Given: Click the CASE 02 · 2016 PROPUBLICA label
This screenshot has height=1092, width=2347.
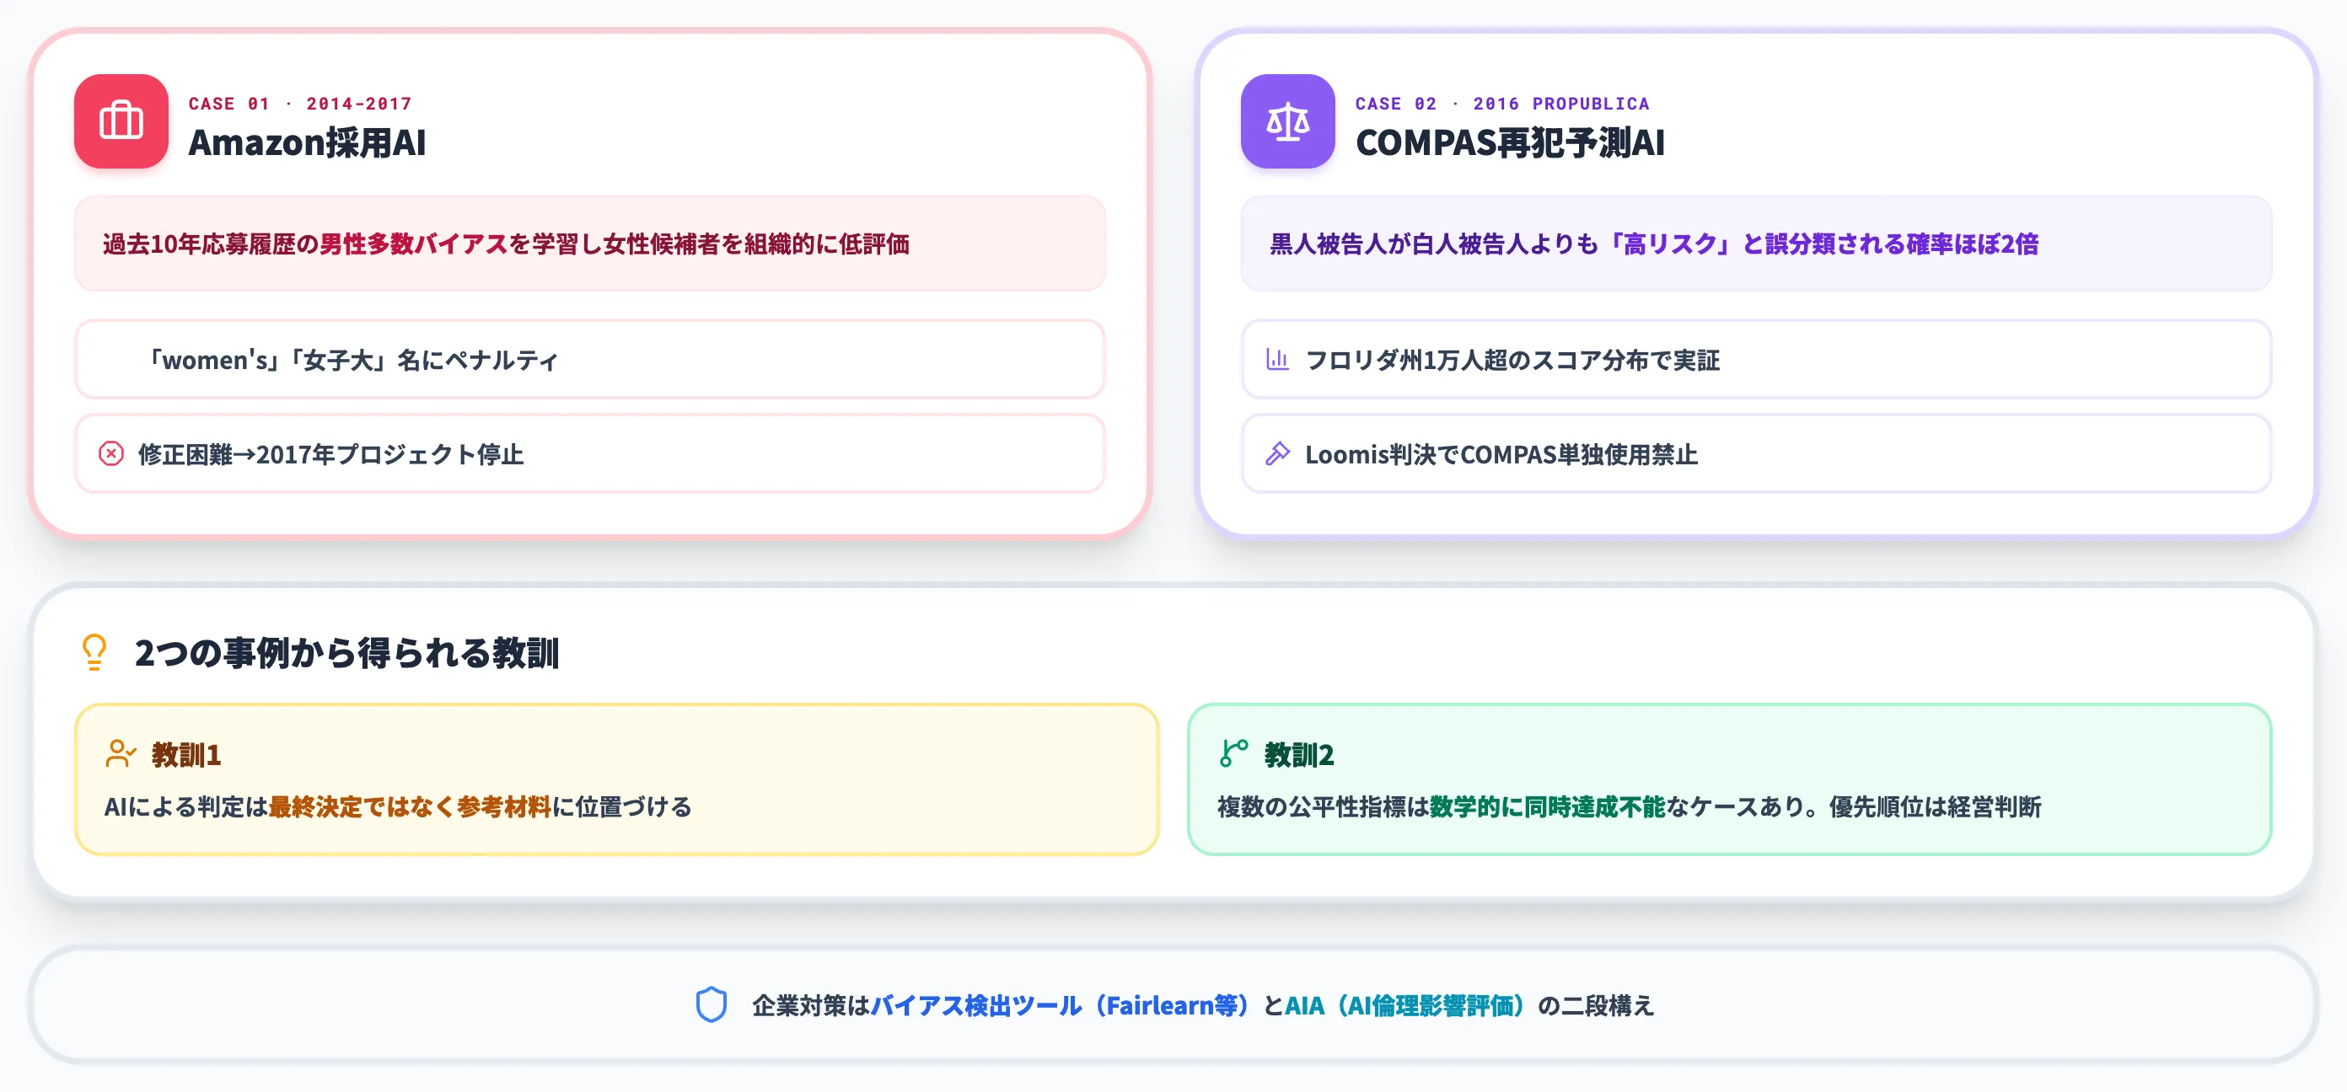Looking at the screenshot, I should [1502, 104].
